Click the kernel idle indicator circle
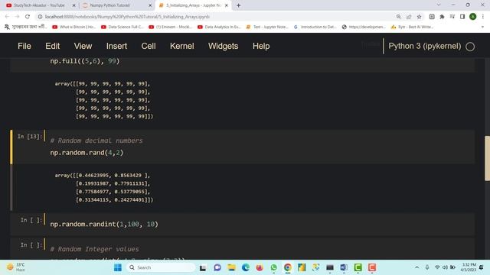 click(470, 47)
